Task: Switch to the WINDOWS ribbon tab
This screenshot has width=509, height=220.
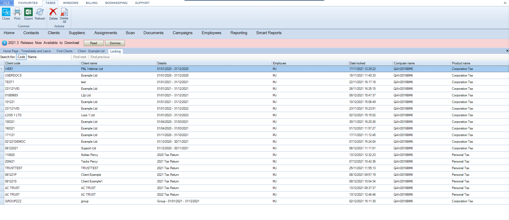Action: point(70,3)
